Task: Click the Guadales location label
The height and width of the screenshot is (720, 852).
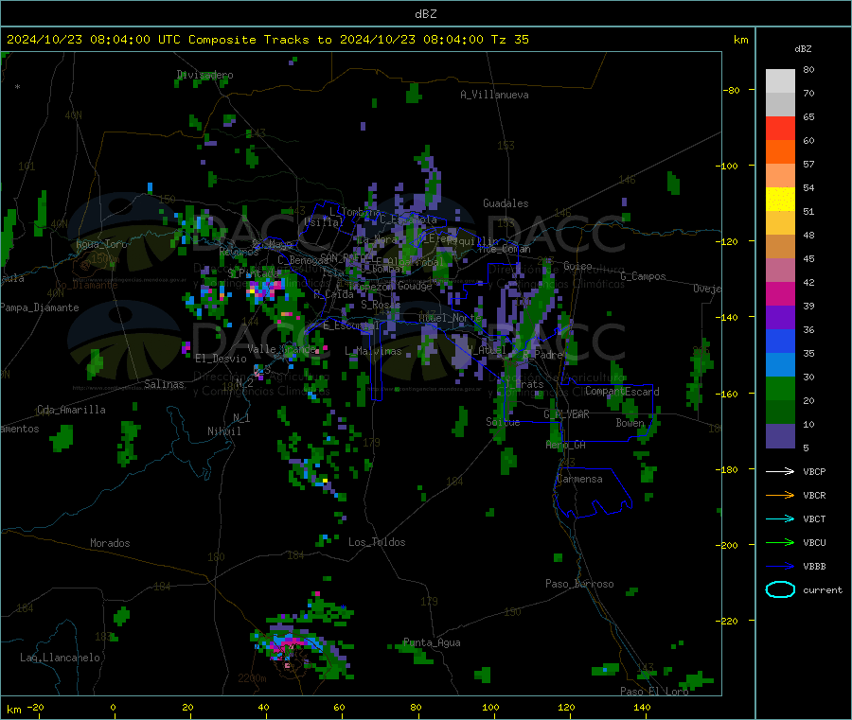Action: (506, 203)
